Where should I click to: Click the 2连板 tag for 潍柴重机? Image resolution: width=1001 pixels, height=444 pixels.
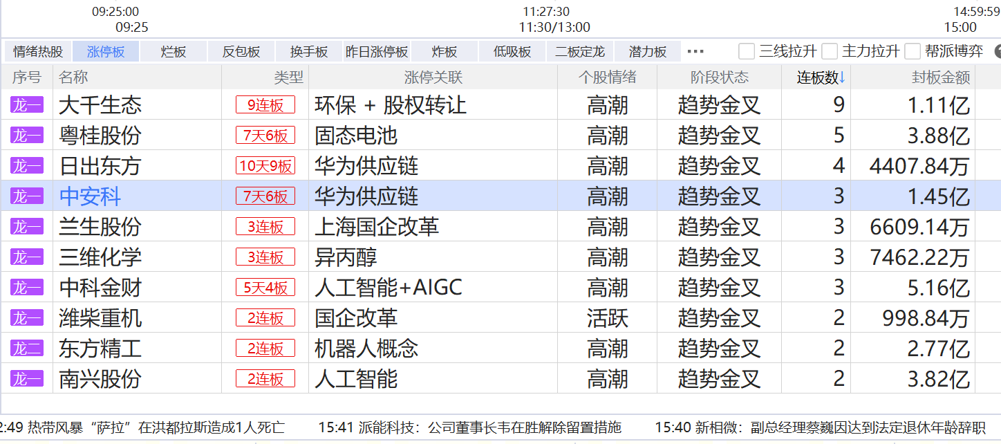[265, 318]
